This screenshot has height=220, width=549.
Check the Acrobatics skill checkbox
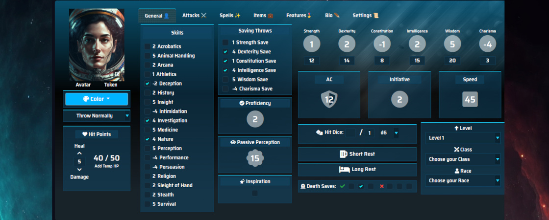[148, 46]
